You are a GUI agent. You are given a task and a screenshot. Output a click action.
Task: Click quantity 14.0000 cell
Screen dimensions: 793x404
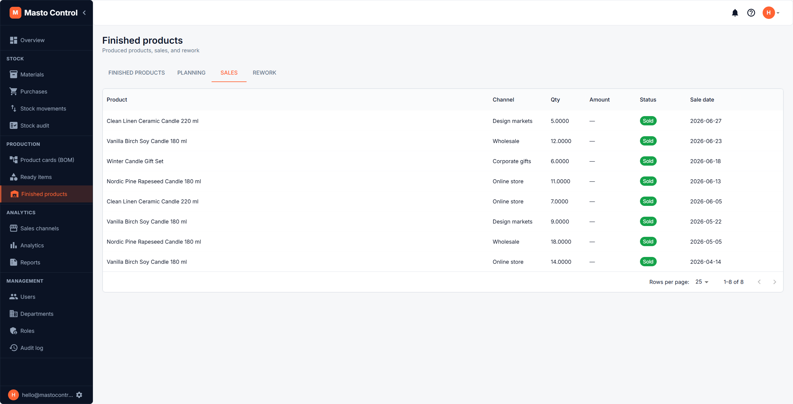pyautogui.click(x=561, y=262)
